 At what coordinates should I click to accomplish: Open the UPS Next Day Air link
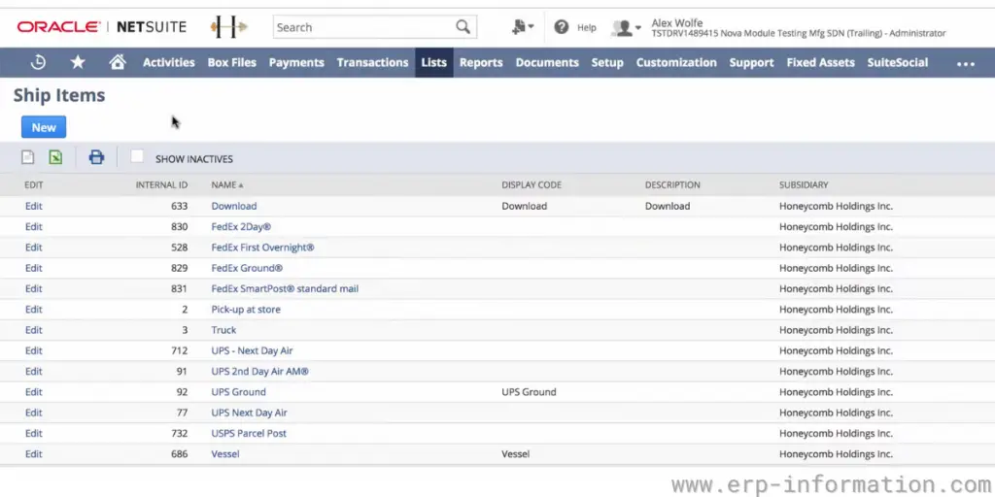250,413
